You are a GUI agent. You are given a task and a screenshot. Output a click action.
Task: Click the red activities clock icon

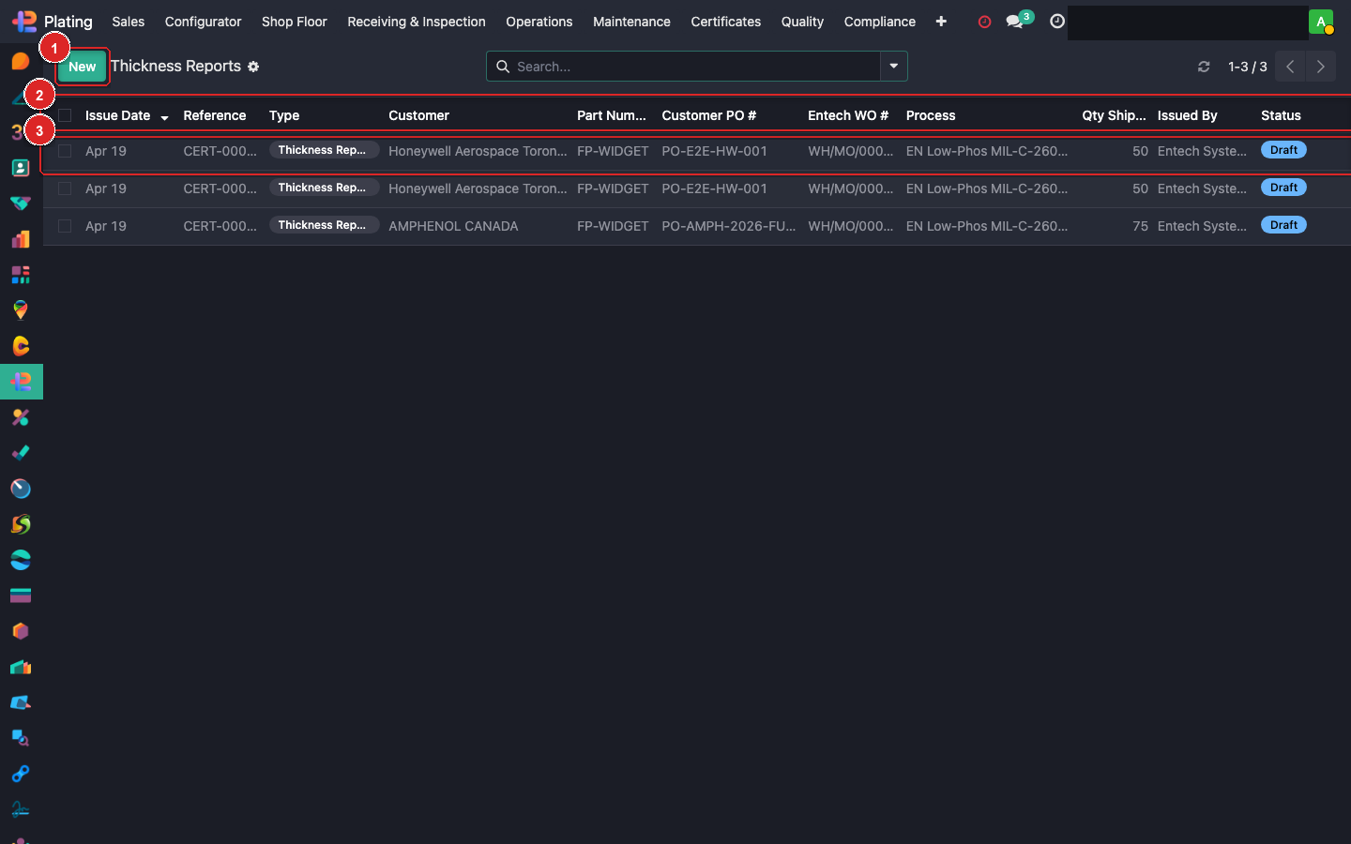click(x=984, y=22)
